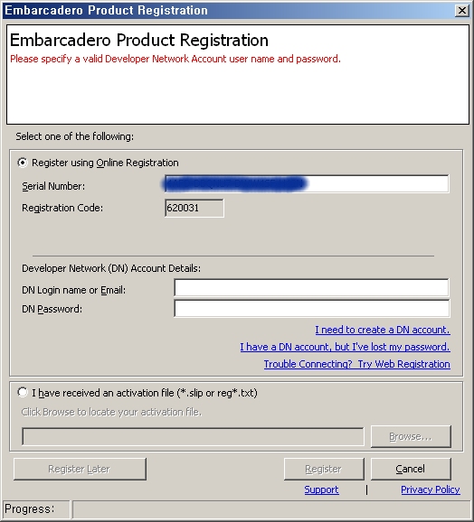
Task: Close the Embarcadero Product Registration dialog
Action: click(x=461, y=11)
